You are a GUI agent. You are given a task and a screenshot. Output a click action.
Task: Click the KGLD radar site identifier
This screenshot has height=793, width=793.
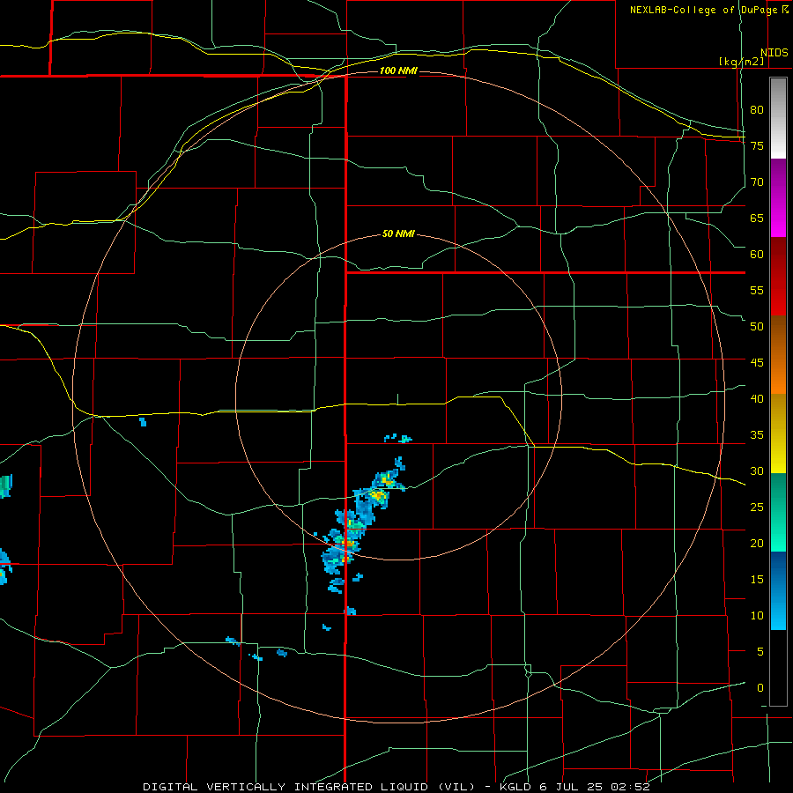pos(515,787)
